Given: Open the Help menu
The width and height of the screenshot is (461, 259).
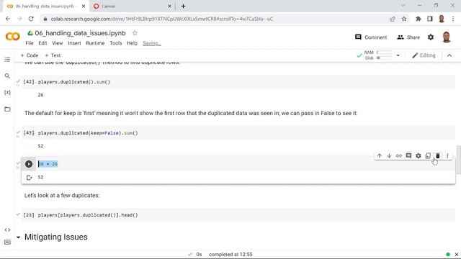Looking at the screenshot, I should coord(132,43).
